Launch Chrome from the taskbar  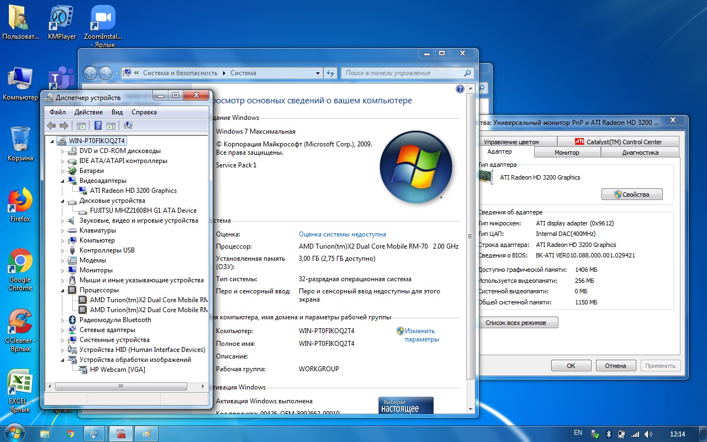70,434
